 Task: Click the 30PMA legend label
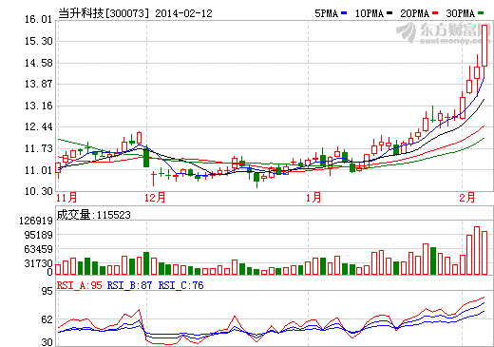[x=460, y=13]
